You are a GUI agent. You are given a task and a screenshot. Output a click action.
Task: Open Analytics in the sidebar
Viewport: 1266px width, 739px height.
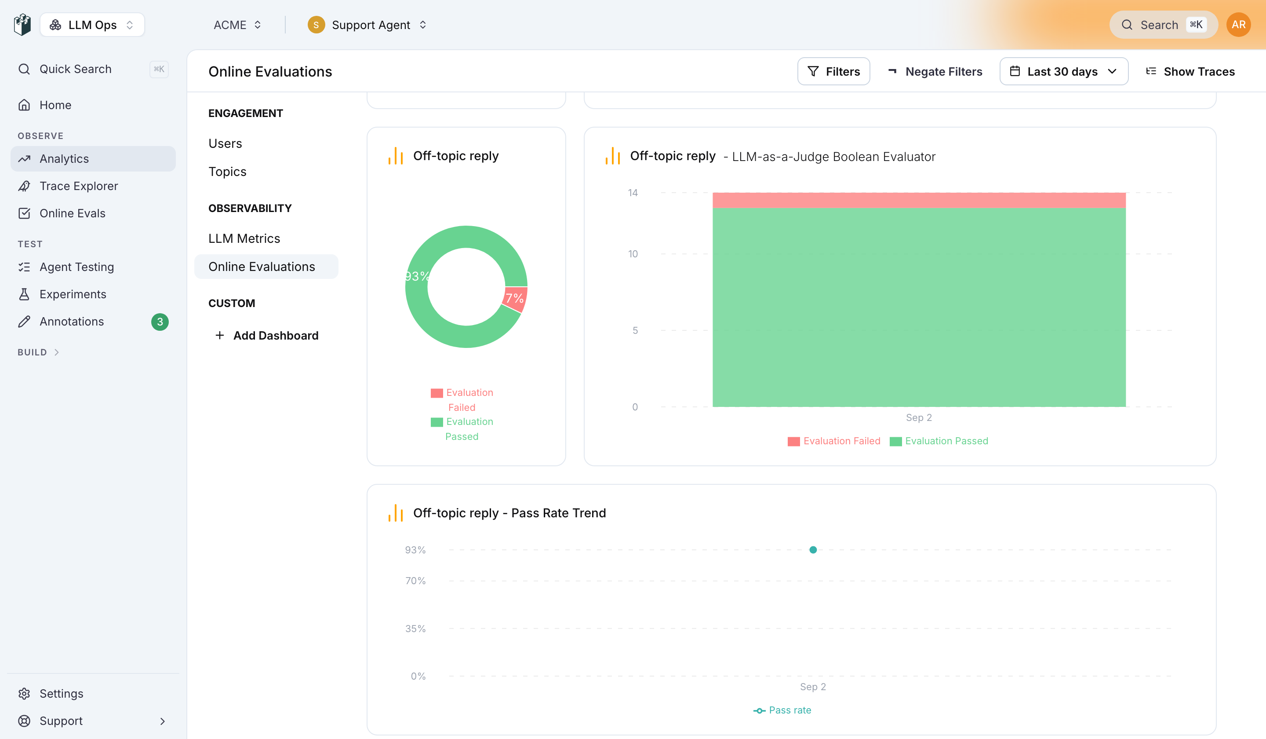coord(93,159)
